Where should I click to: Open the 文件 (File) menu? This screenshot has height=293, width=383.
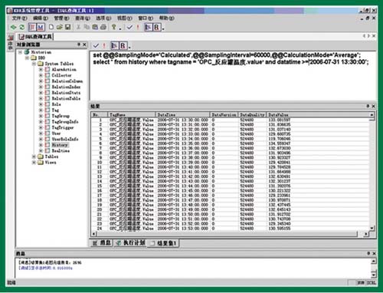(x=19, y=18)
